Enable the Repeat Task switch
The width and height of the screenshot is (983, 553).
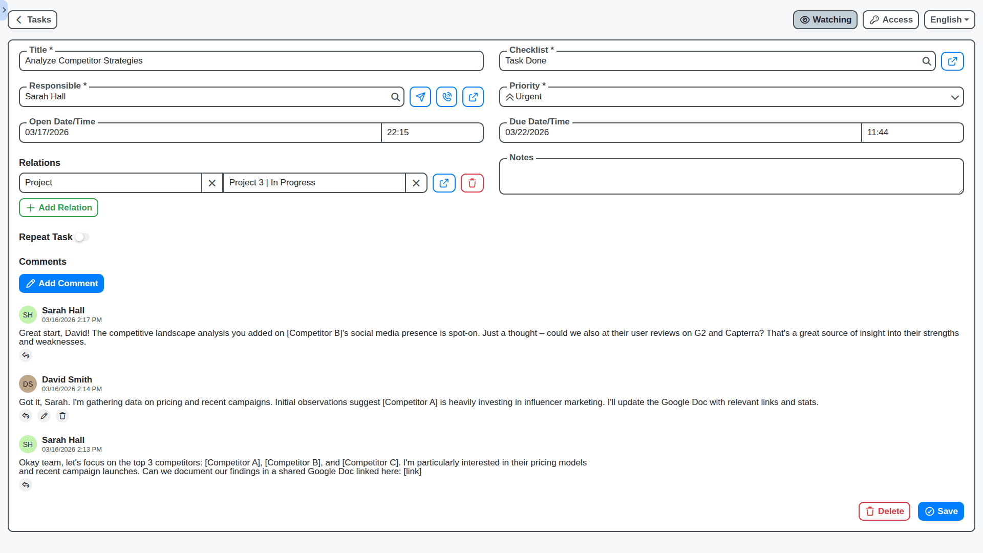click(x=81, y=237)
